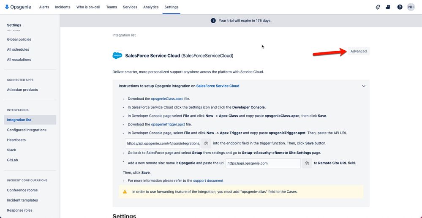Image resolution: width=422 pixels, height=218 pixels.
Task: Go back via Integration list breadcrumb
Action: point(124,35)
